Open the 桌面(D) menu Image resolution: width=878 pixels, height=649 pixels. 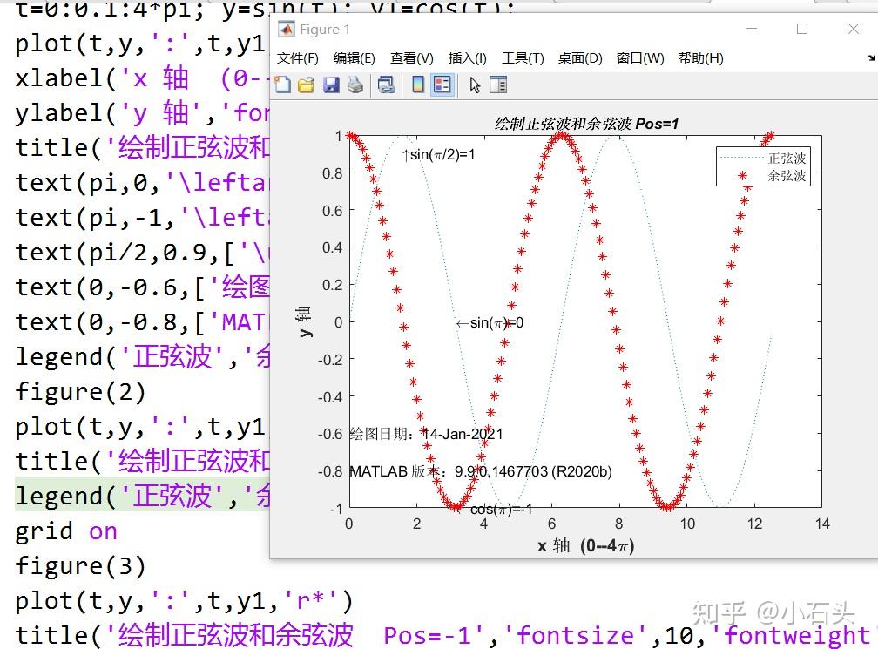[579, 58]
